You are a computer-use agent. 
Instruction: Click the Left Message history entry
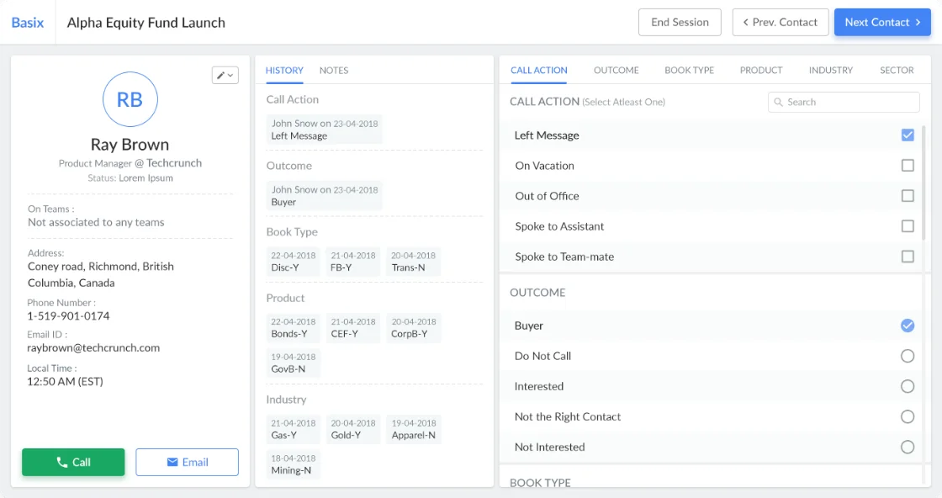click(x=325, y=130)
